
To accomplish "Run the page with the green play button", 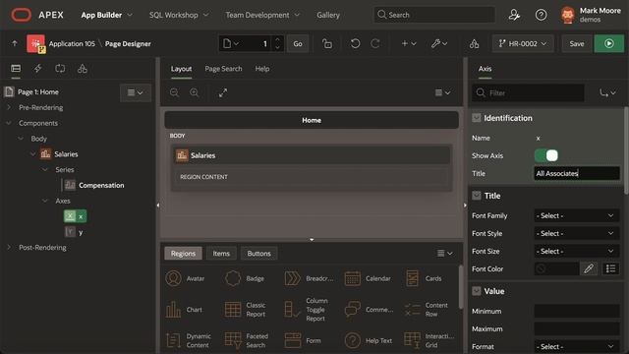I will point(609,43).
